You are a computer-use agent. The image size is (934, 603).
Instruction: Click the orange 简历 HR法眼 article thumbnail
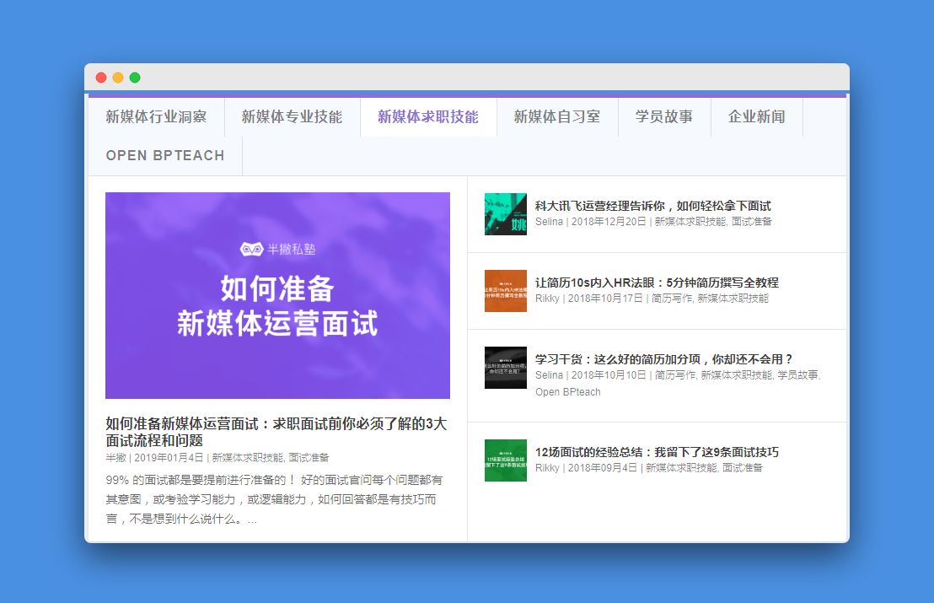click(x=504, y=291)
